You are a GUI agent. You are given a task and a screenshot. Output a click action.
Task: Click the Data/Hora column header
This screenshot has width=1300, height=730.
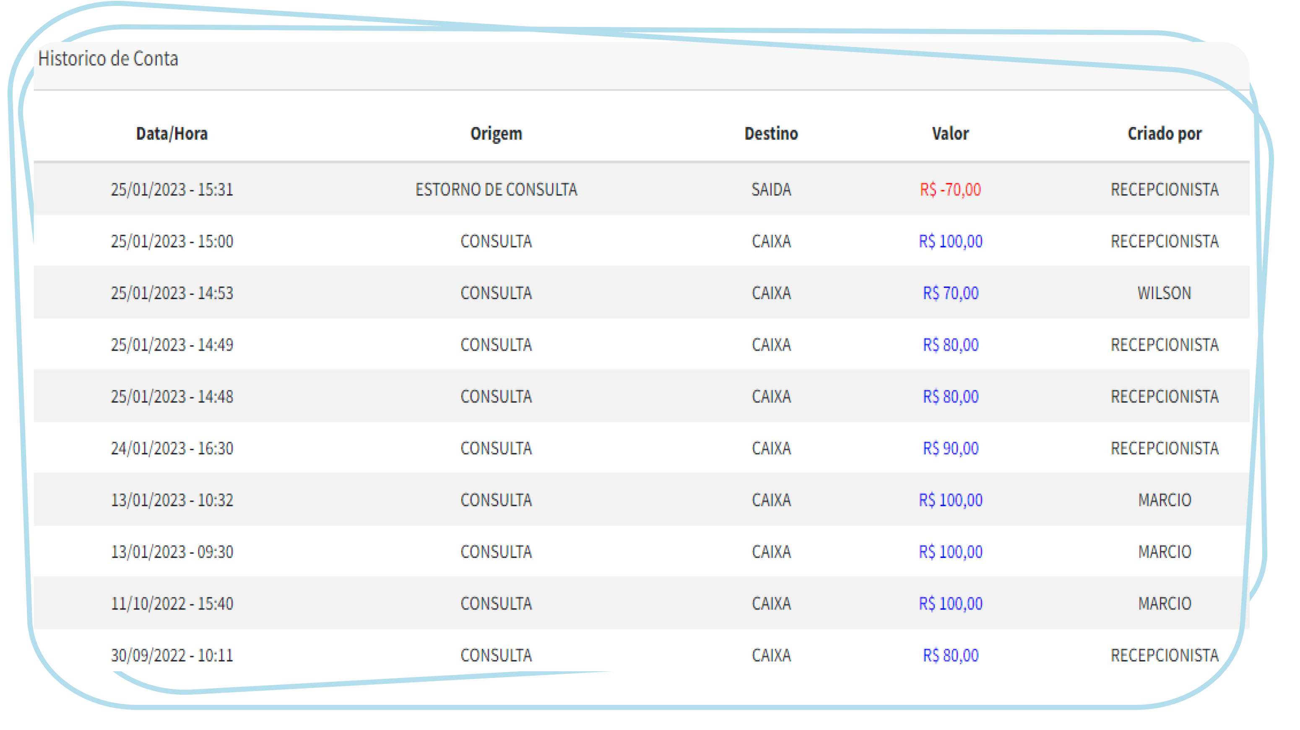pos(172,134)
